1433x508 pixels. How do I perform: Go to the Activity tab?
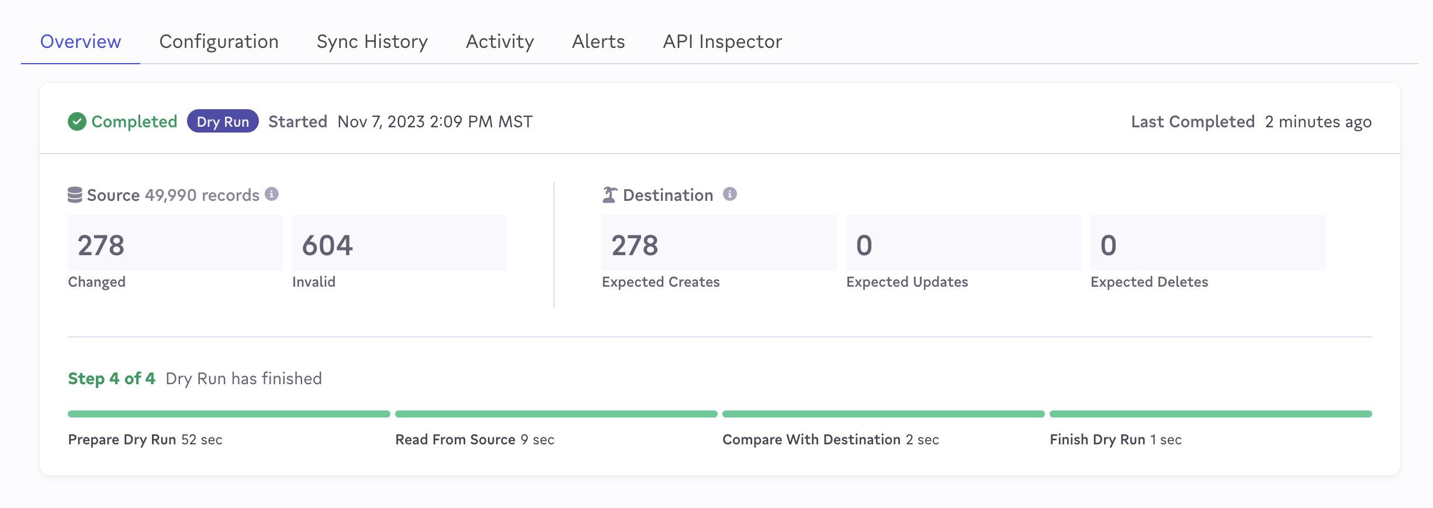click(500, 41)
